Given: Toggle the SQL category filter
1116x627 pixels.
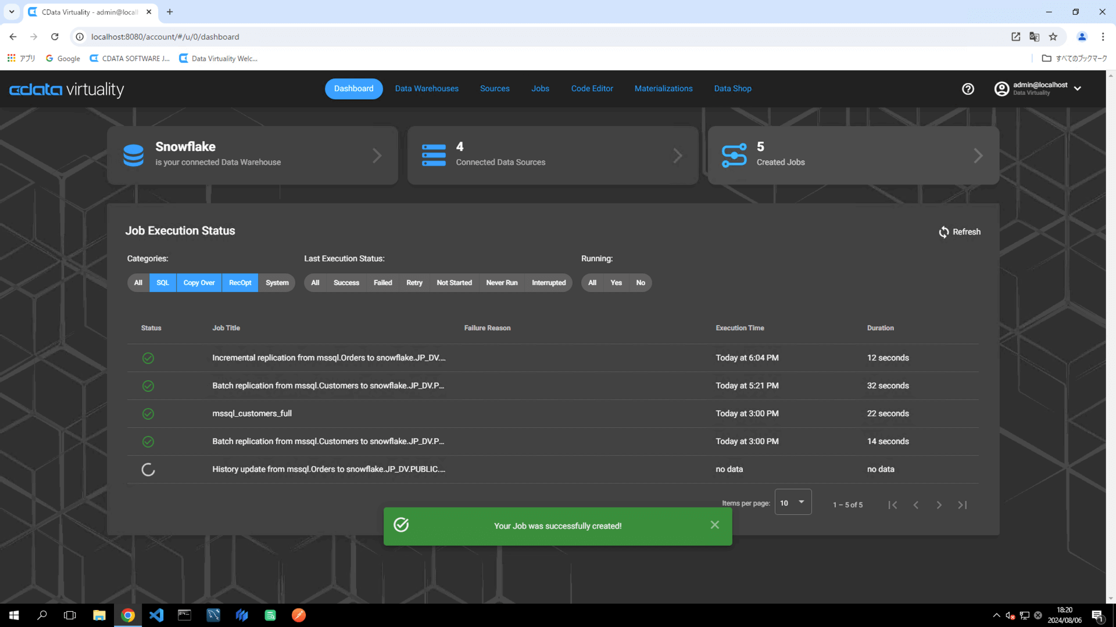Looking at the screenshot, I should 163,283.
